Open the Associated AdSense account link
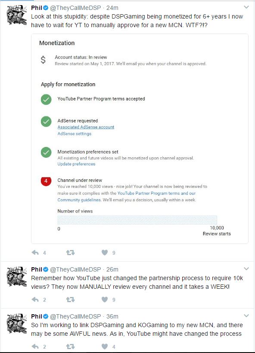This screenshot has width=255, height=353. [x=86, y=127]
